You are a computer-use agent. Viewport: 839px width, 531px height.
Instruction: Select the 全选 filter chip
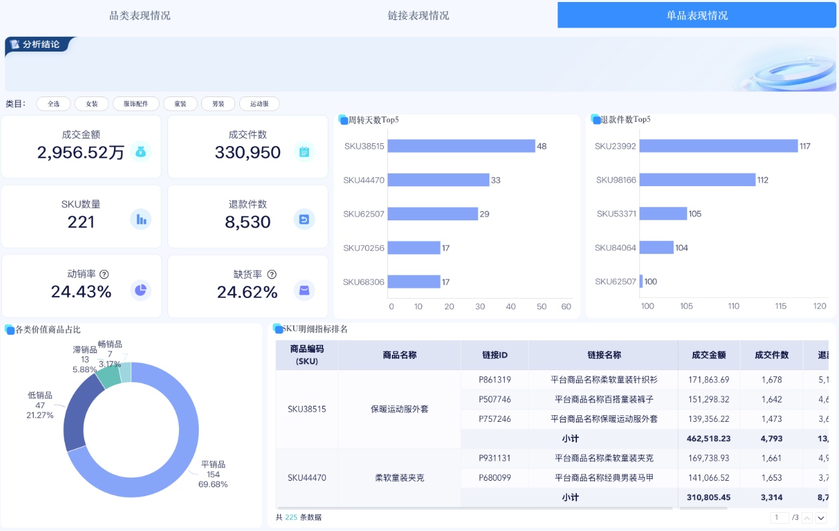pyautogui.click(x=53, y=104)
